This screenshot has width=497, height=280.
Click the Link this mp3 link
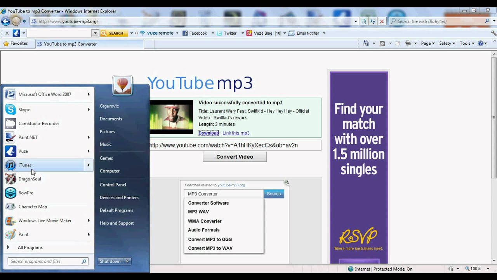(x=236, y=133)
